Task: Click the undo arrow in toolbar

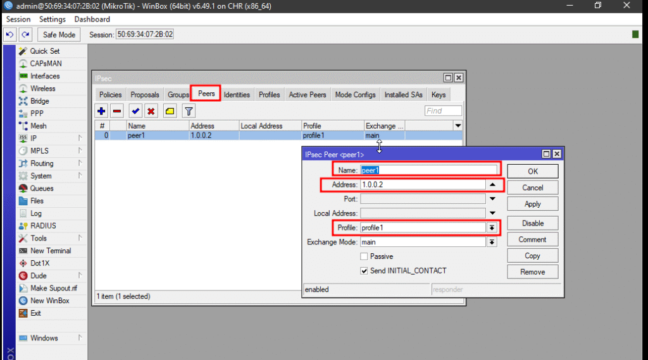Action: tap(10, 35)
